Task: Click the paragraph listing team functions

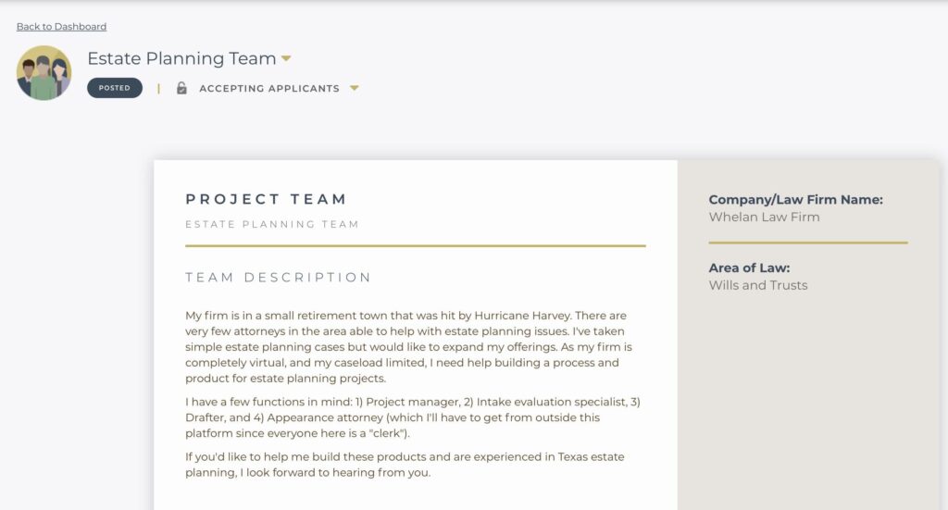Action: pos(412,417)
